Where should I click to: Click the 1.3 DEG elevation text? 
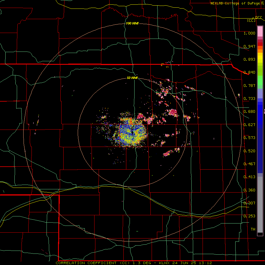(x=141, y=263)
